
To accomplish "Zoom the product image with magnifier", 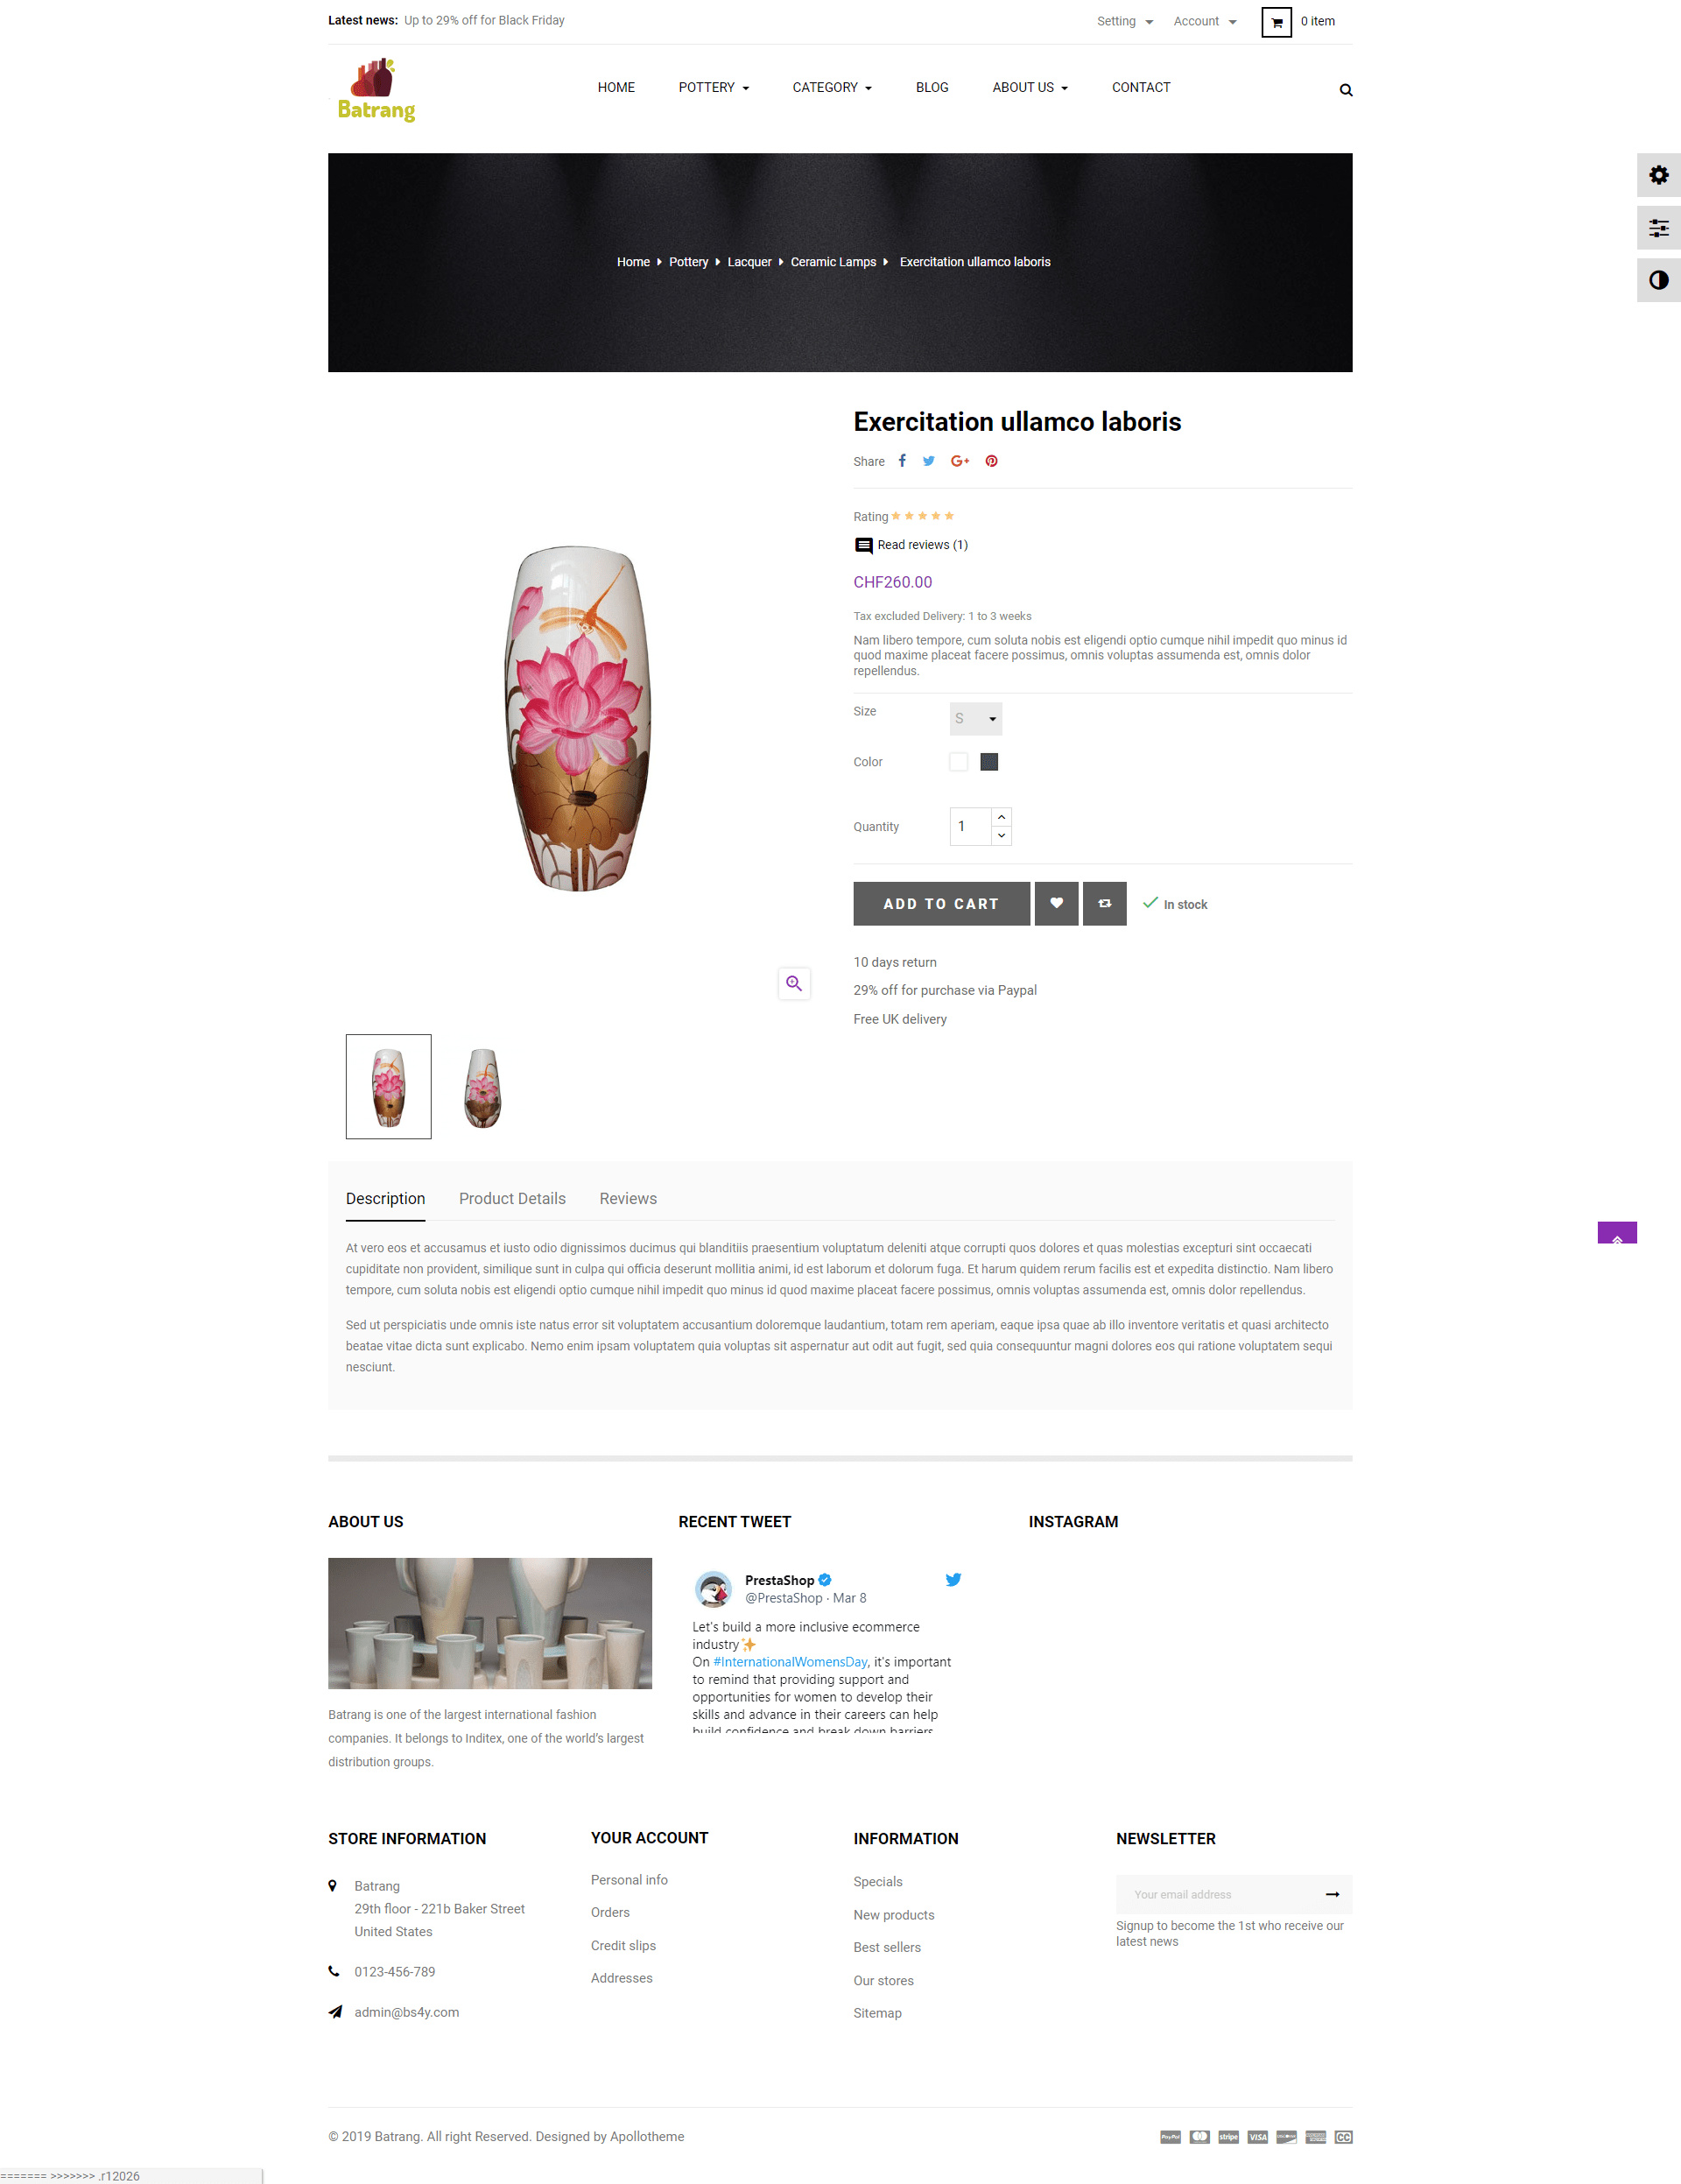I will click(794, 984).
